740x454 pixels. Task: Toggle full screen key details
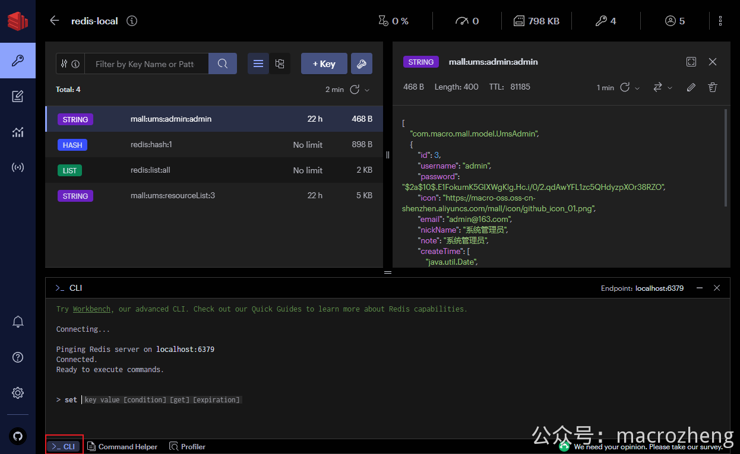tap(691, 62)
